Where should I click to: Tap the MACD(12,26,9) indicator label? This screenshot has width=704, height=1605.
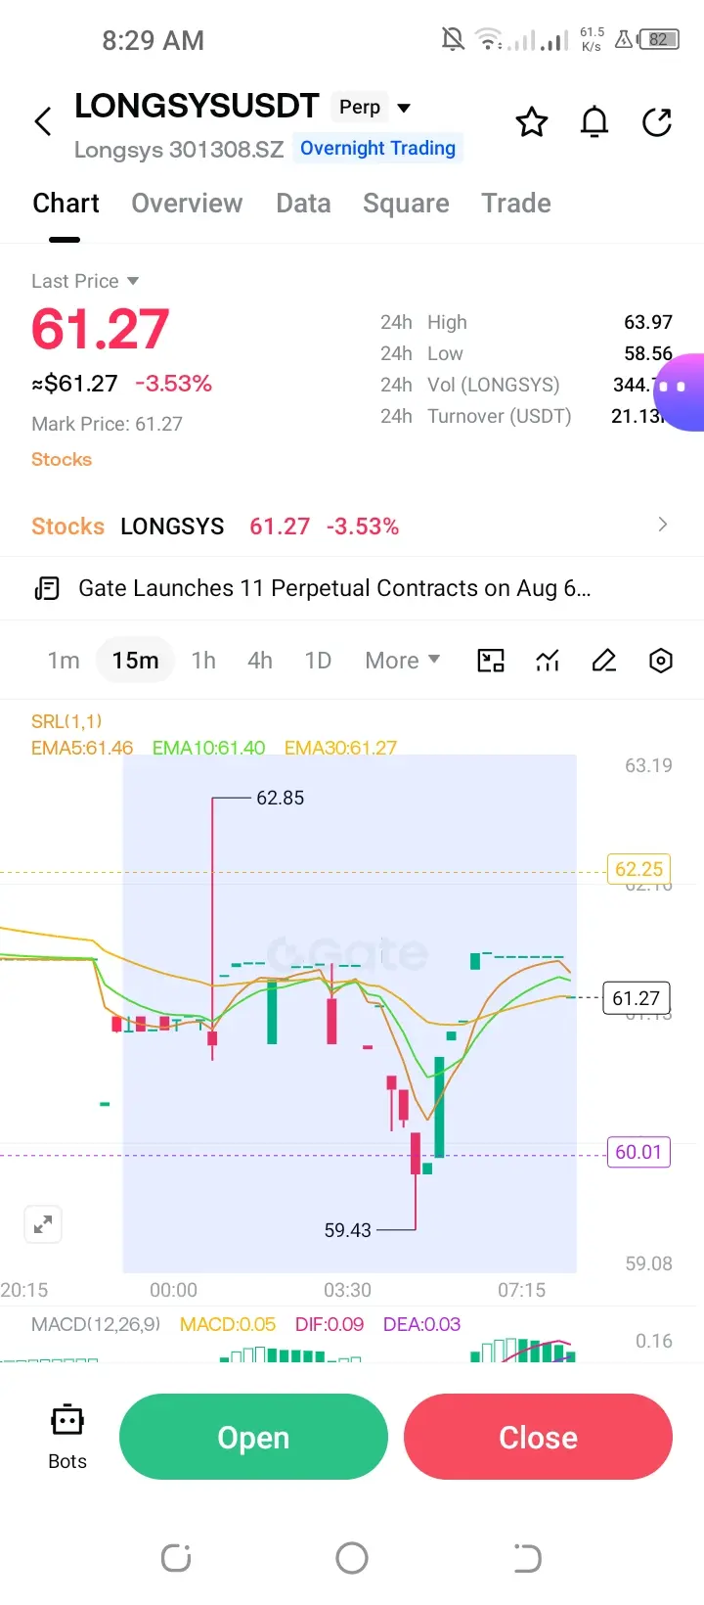96,1324
